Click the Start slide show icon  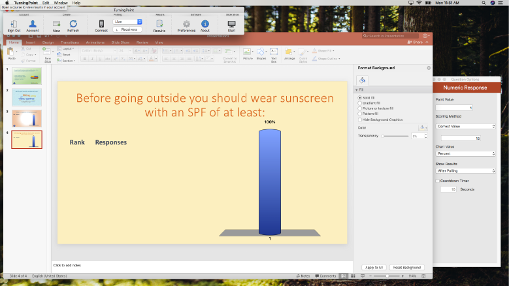click(x=231, y=24)
